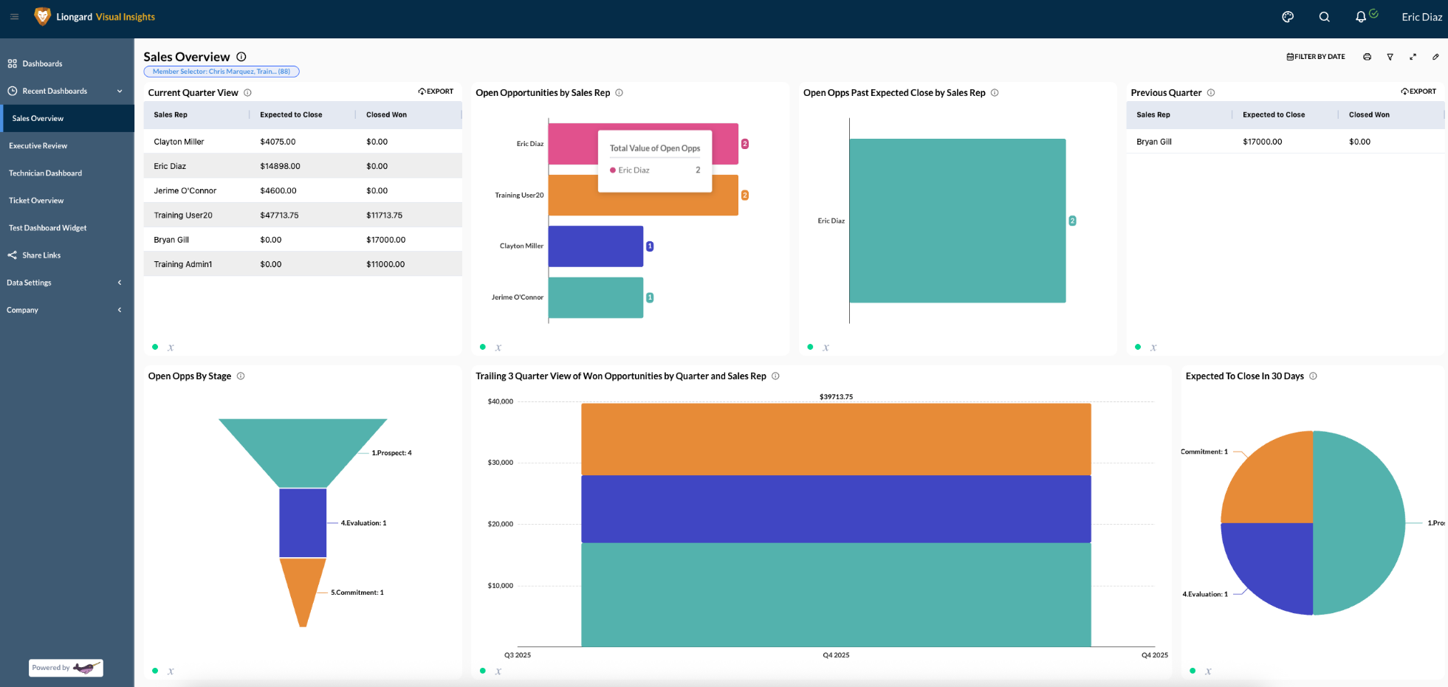
Task: Click Previous Quarter formula x icon
Action: [1153, 348]
